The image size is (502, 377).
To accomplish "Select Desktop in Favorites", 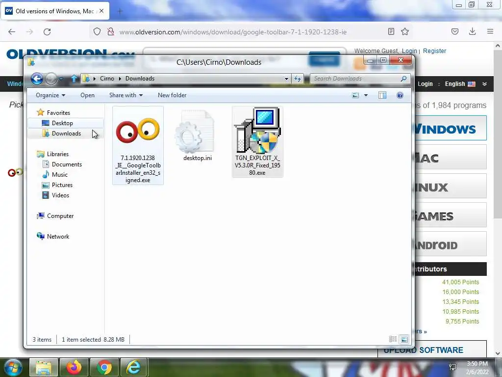I will point(62,123).
